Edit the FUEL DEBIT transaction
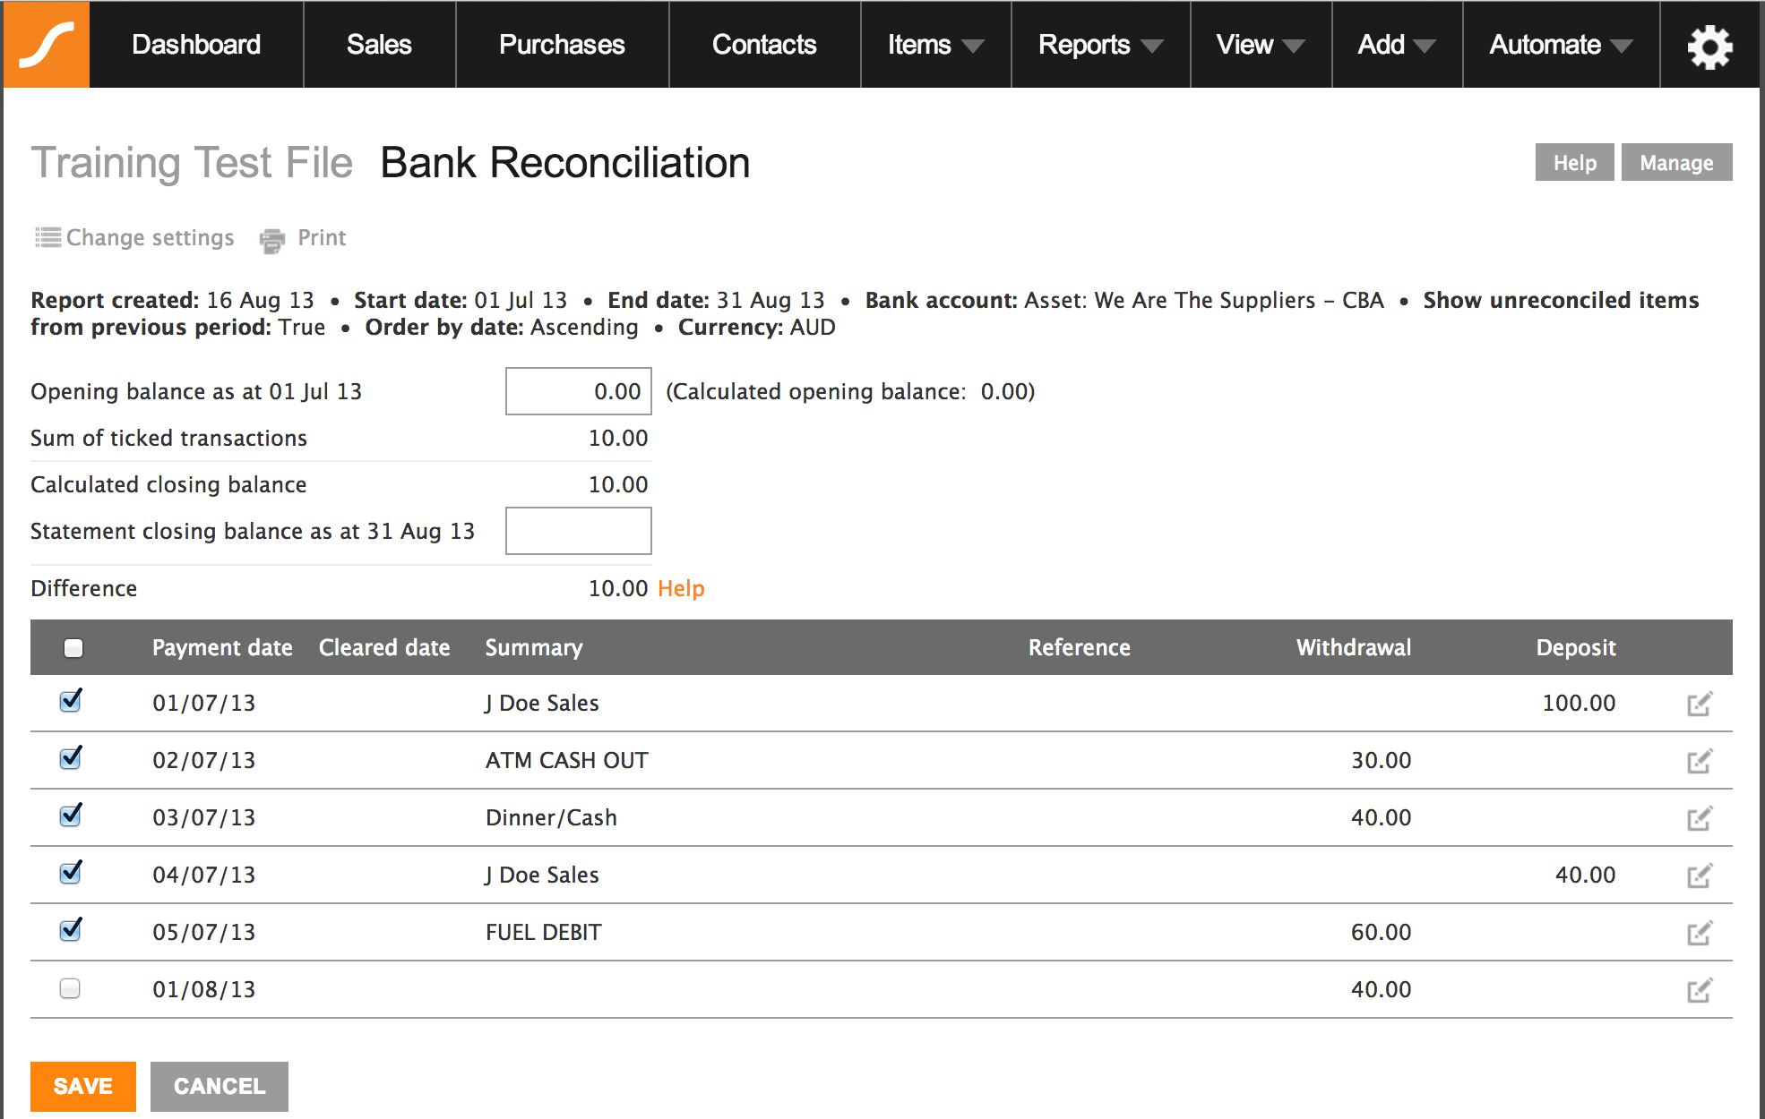 click(1699, 934)
